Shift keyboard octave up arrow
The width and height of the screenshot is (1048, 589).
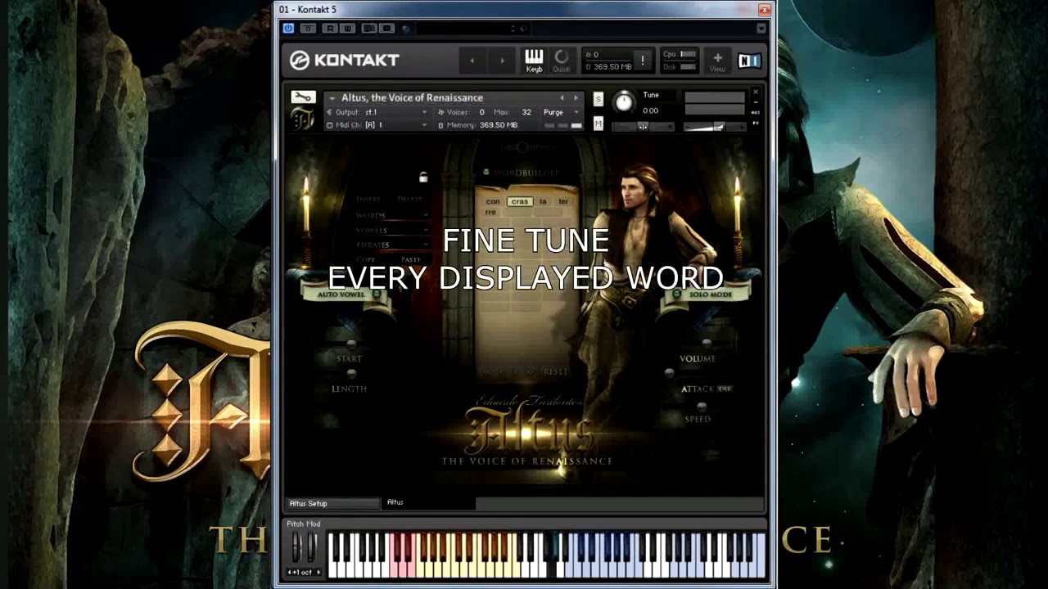[x=317, y=572]
